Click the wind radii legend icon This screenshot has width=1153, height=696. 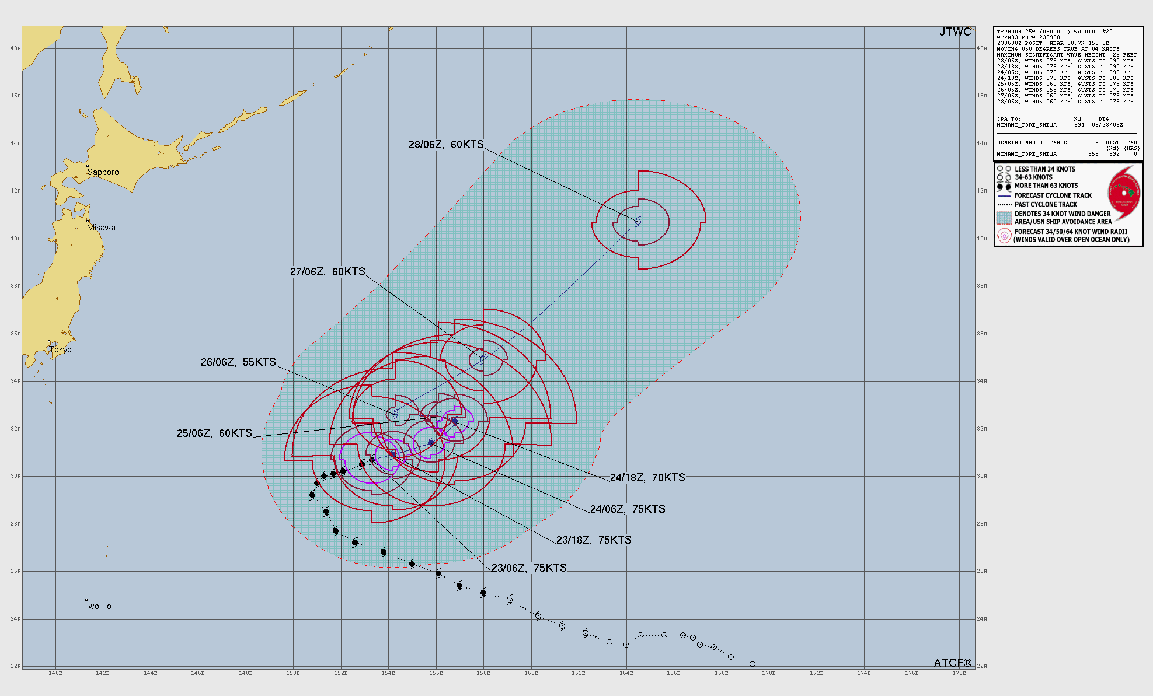[1004, 235]
